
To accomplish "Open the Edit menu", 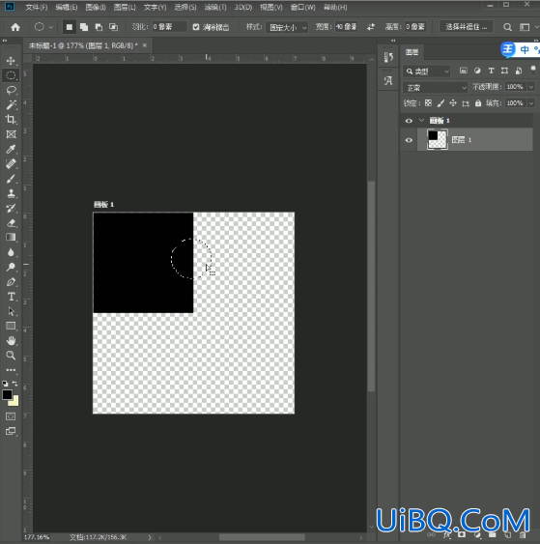I will pos(67,8).
